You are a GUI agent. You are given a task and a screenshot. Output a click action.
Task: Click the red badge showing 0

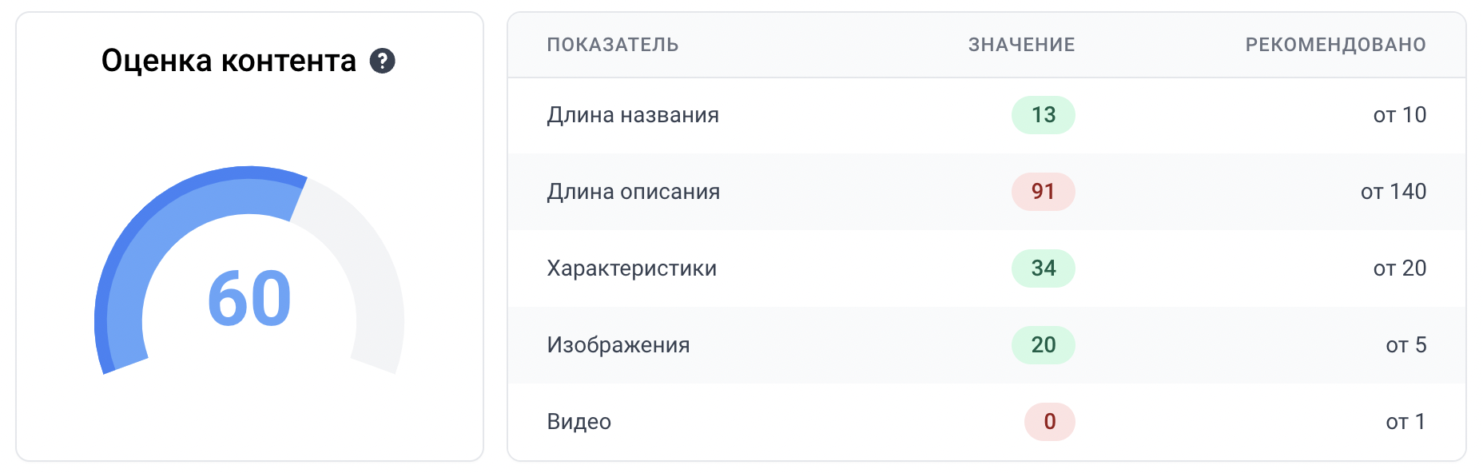[x=1050, y=422]
